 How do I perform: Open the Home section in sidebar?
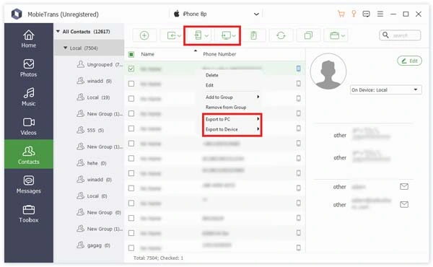point(29,39)
